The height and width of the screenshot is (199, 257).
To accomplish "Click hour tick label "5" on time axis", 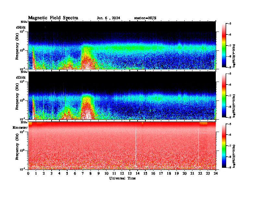I will coord(67,174).
